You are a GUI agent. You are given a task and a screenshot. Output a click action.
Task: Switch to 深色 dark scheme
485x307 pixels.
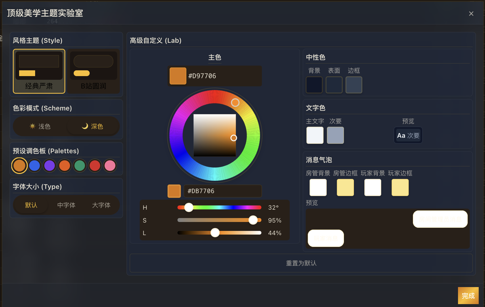click(93, 126)
